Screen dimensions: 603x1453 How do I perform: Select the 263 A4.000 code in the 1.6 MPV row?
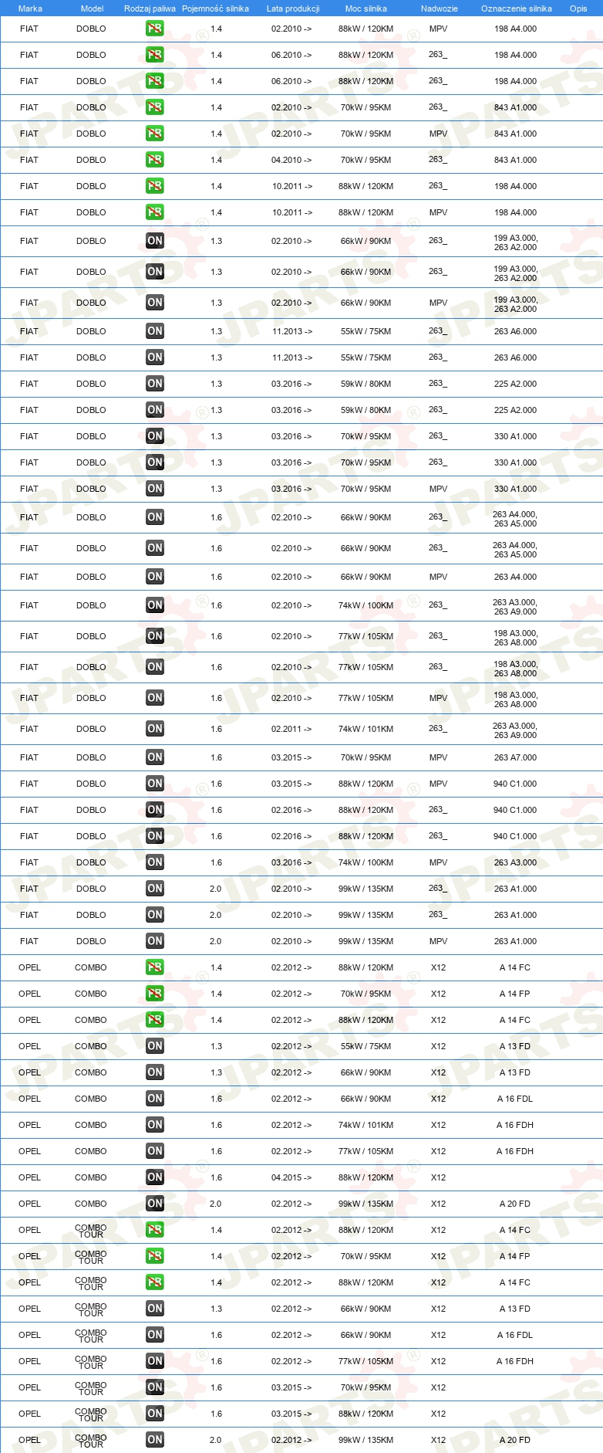pos(515,577)
